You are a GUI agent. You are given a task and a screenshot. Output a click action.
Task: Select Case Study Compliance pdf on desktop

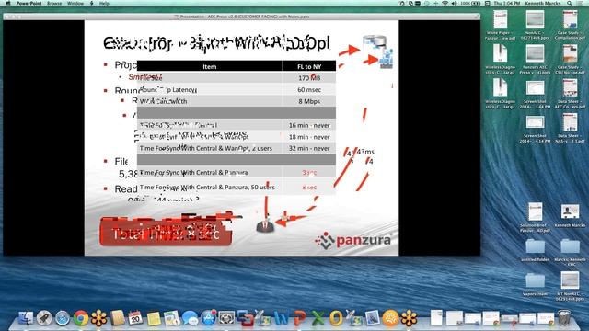coord(571,25)
